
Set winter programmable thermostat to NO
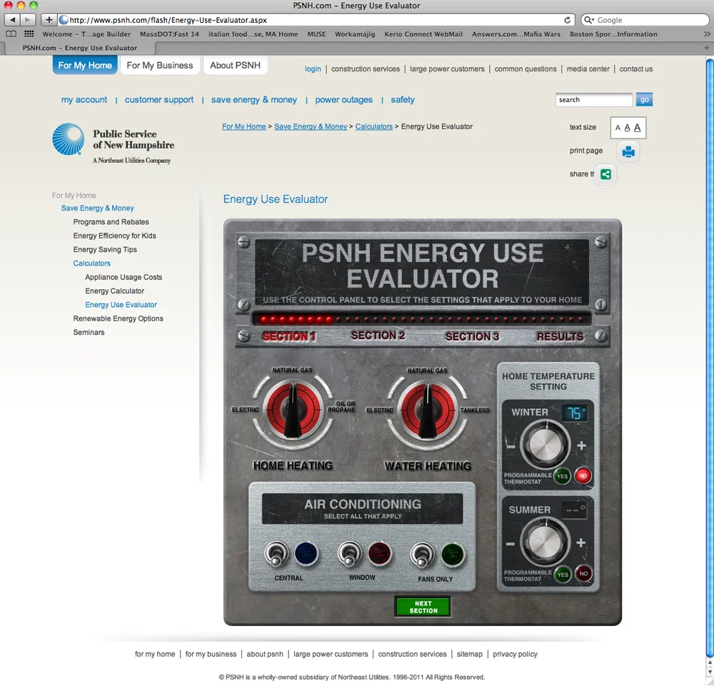point(583,475)
